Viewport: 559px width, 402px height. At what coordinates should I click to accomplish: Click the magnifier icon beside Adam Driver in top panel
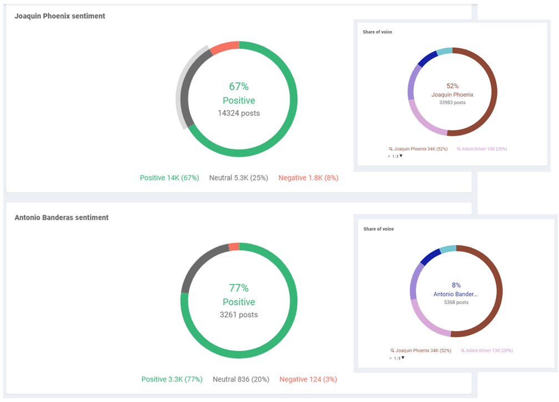(459, 149)
